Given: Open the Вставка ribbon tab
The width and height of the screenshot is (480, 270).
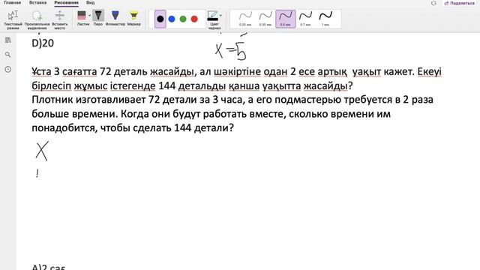Looking at the screenshot, I should click(37, 2).
